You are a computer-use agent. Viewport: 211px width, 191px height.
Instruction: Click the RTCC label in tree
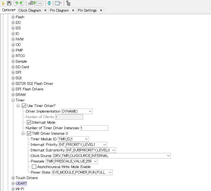click(20, 56)
